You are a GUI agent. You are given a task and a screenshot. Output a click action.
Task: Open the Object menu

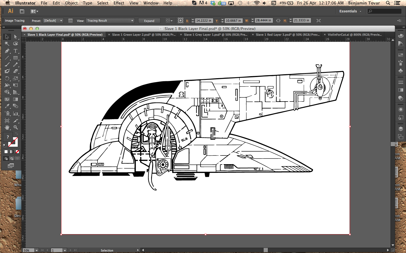tap(71, 3)
